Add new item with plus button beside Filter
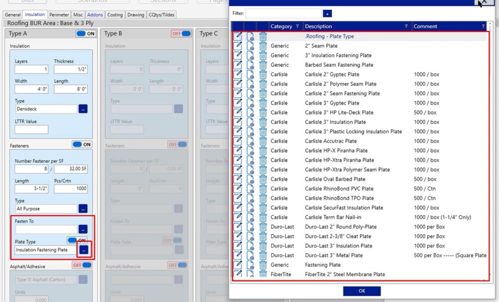Viewport: 499px width, 302px height. pyautogui.click(x=327, y=13)
